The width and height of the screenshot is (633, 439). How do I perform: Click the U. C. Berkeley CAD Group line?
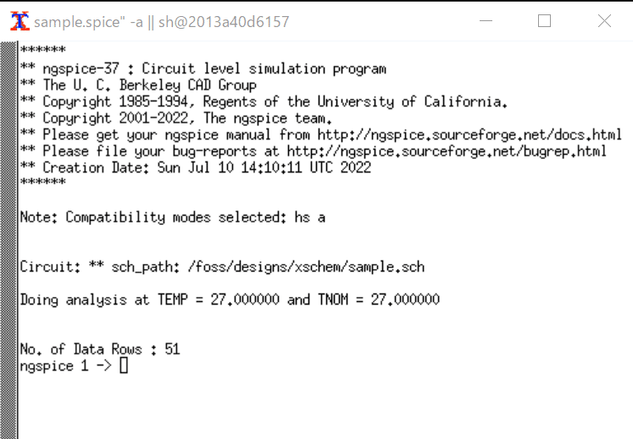138,85
